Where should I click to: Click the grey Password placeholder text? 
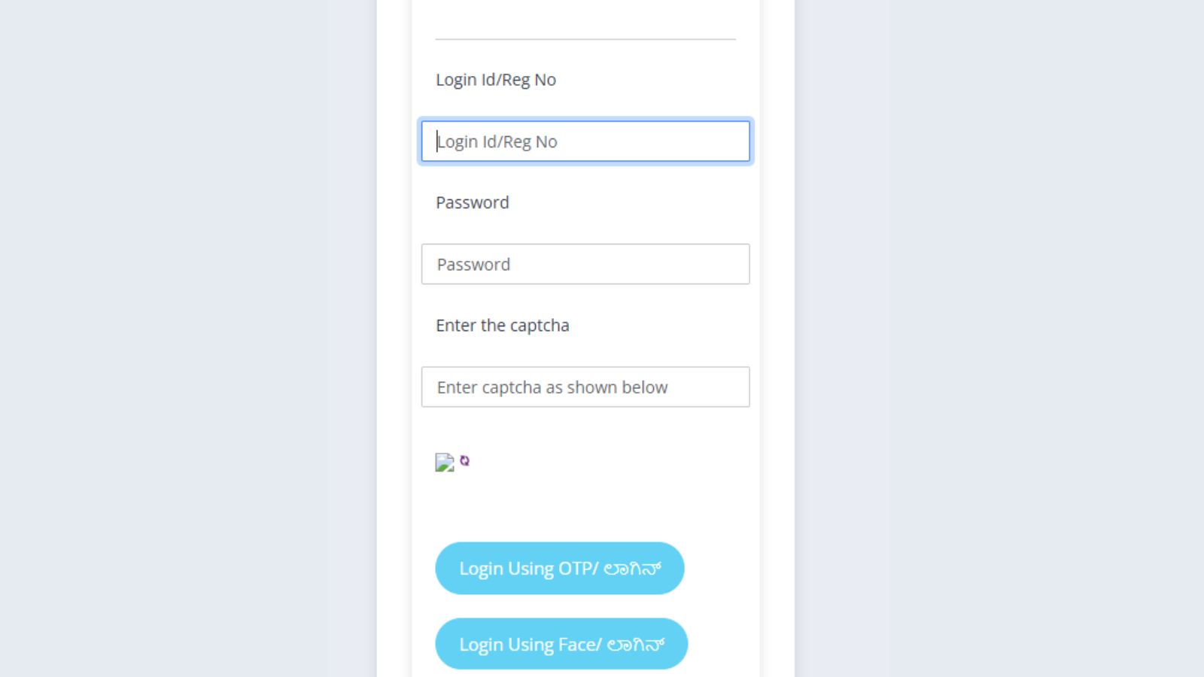point(473,265)
